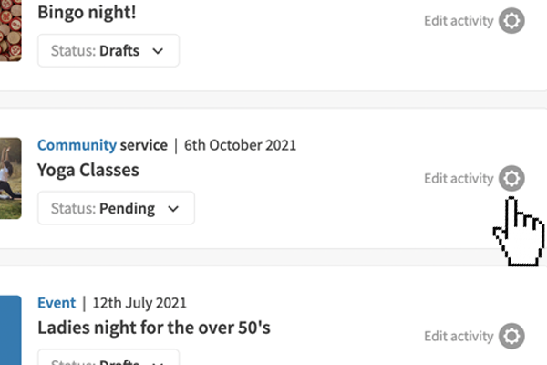Click gear icon for Bingo night activity

coord(511,20)
